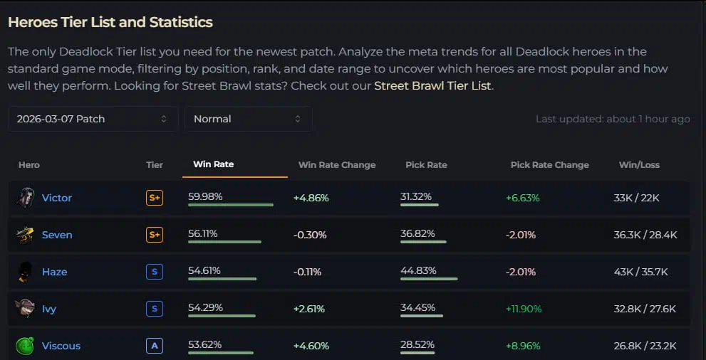This screenshot has width=706, height=360.
Task: Click the Win/Loss column header
Action: click(x=639, y=165)
